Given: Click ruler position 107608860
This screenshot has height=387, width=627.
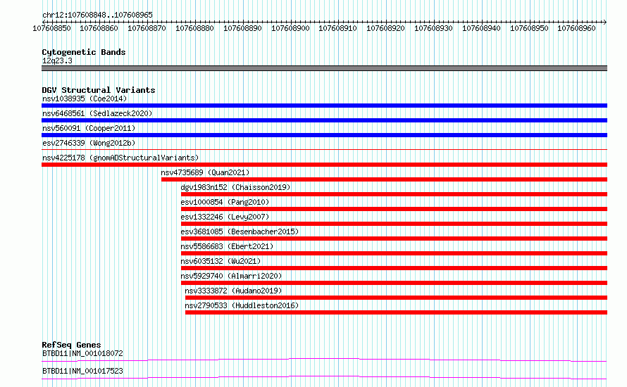Looking at the screenshot, I should click(99, 28).
